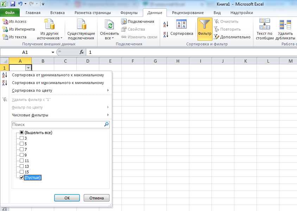297x211 pixels.
Task: Click the Фильтр funnel icon
Action: point(204,25)
